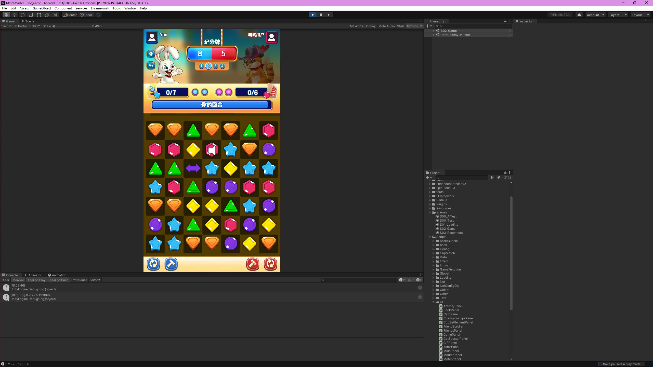Screen dimensions: 653x367
Task: Click purple horizontal arrow gem
Action: [x=193, y=168]
